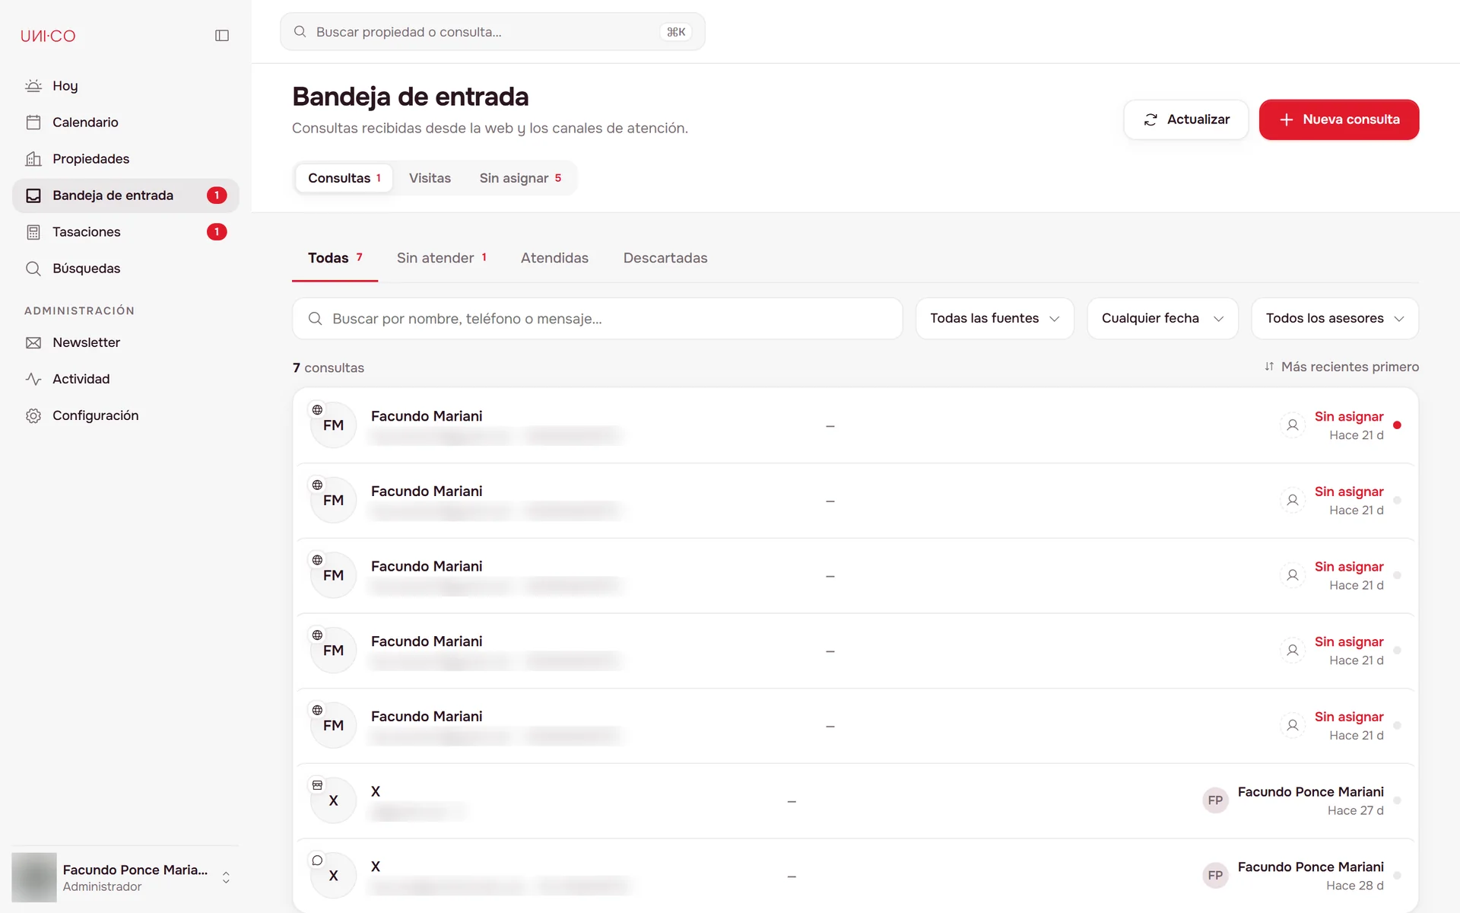Select Bandeja de entrada in sidebar
This screenshot has height=913, width=1460.
(x=125, y=196)
